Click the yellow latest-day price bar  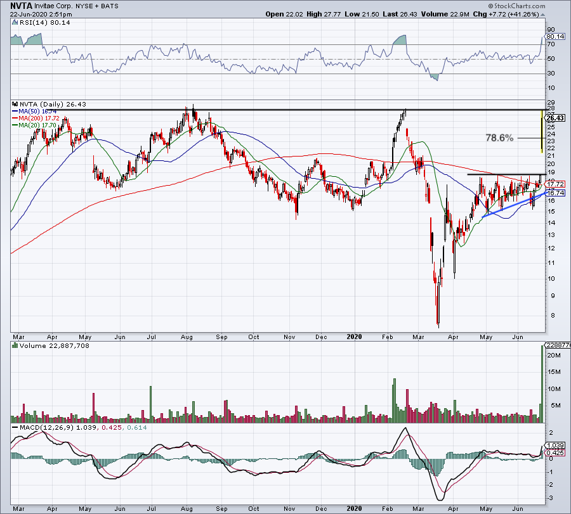[540, 131]
